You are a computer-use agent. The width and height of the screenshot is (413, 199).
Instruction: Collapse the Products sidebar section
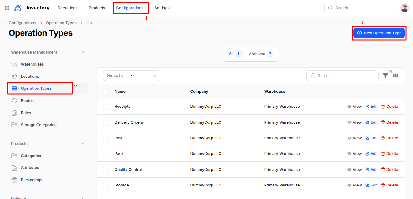coord(83,144)
